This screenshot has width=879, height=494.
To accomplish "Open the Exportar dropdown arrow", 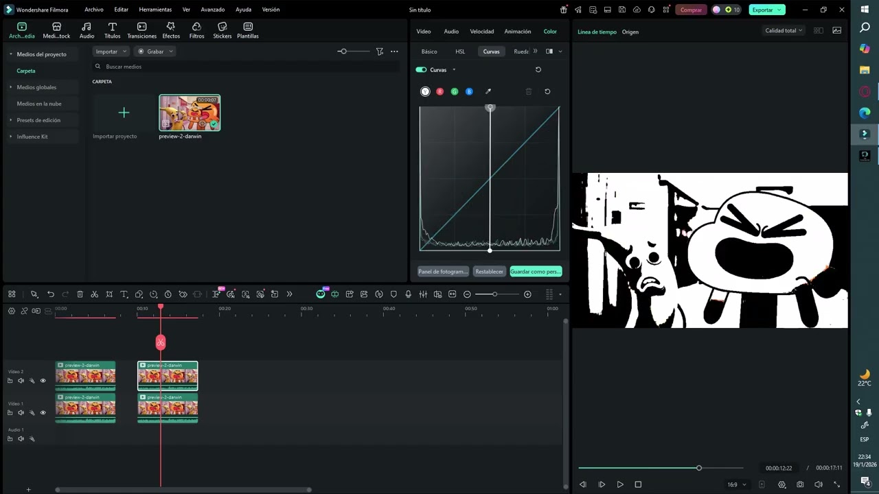I will [x=779, y=10].
